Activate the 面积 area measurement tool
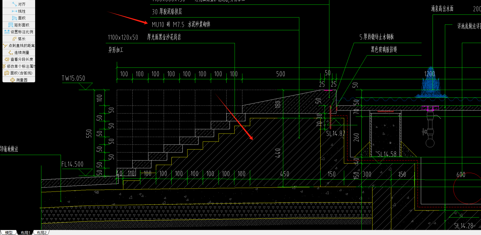The image size is (481, 235). [19, 18]
